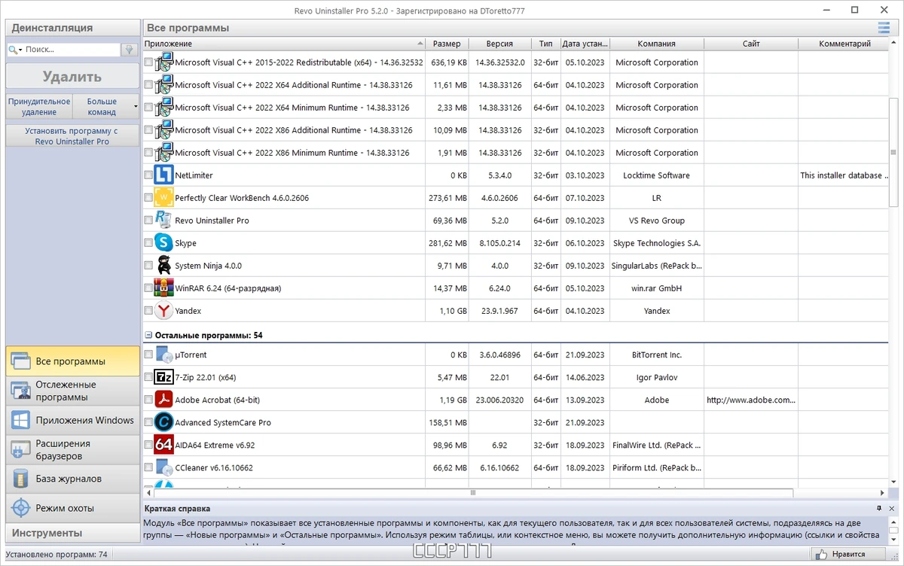The image size is (904, 566).
Task: Check the box next to Skype
Action: pos(148,243)
